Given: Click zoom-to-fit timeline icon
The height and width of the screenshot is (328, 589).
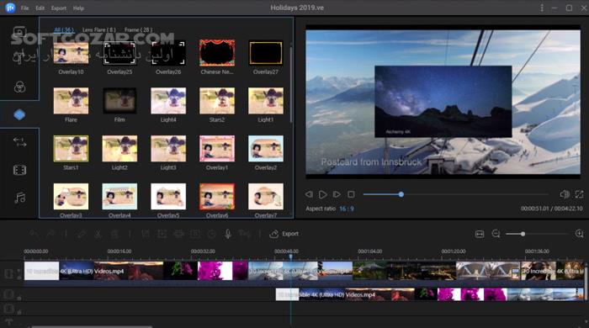Looking at the screenshot, I should [480, 234].
